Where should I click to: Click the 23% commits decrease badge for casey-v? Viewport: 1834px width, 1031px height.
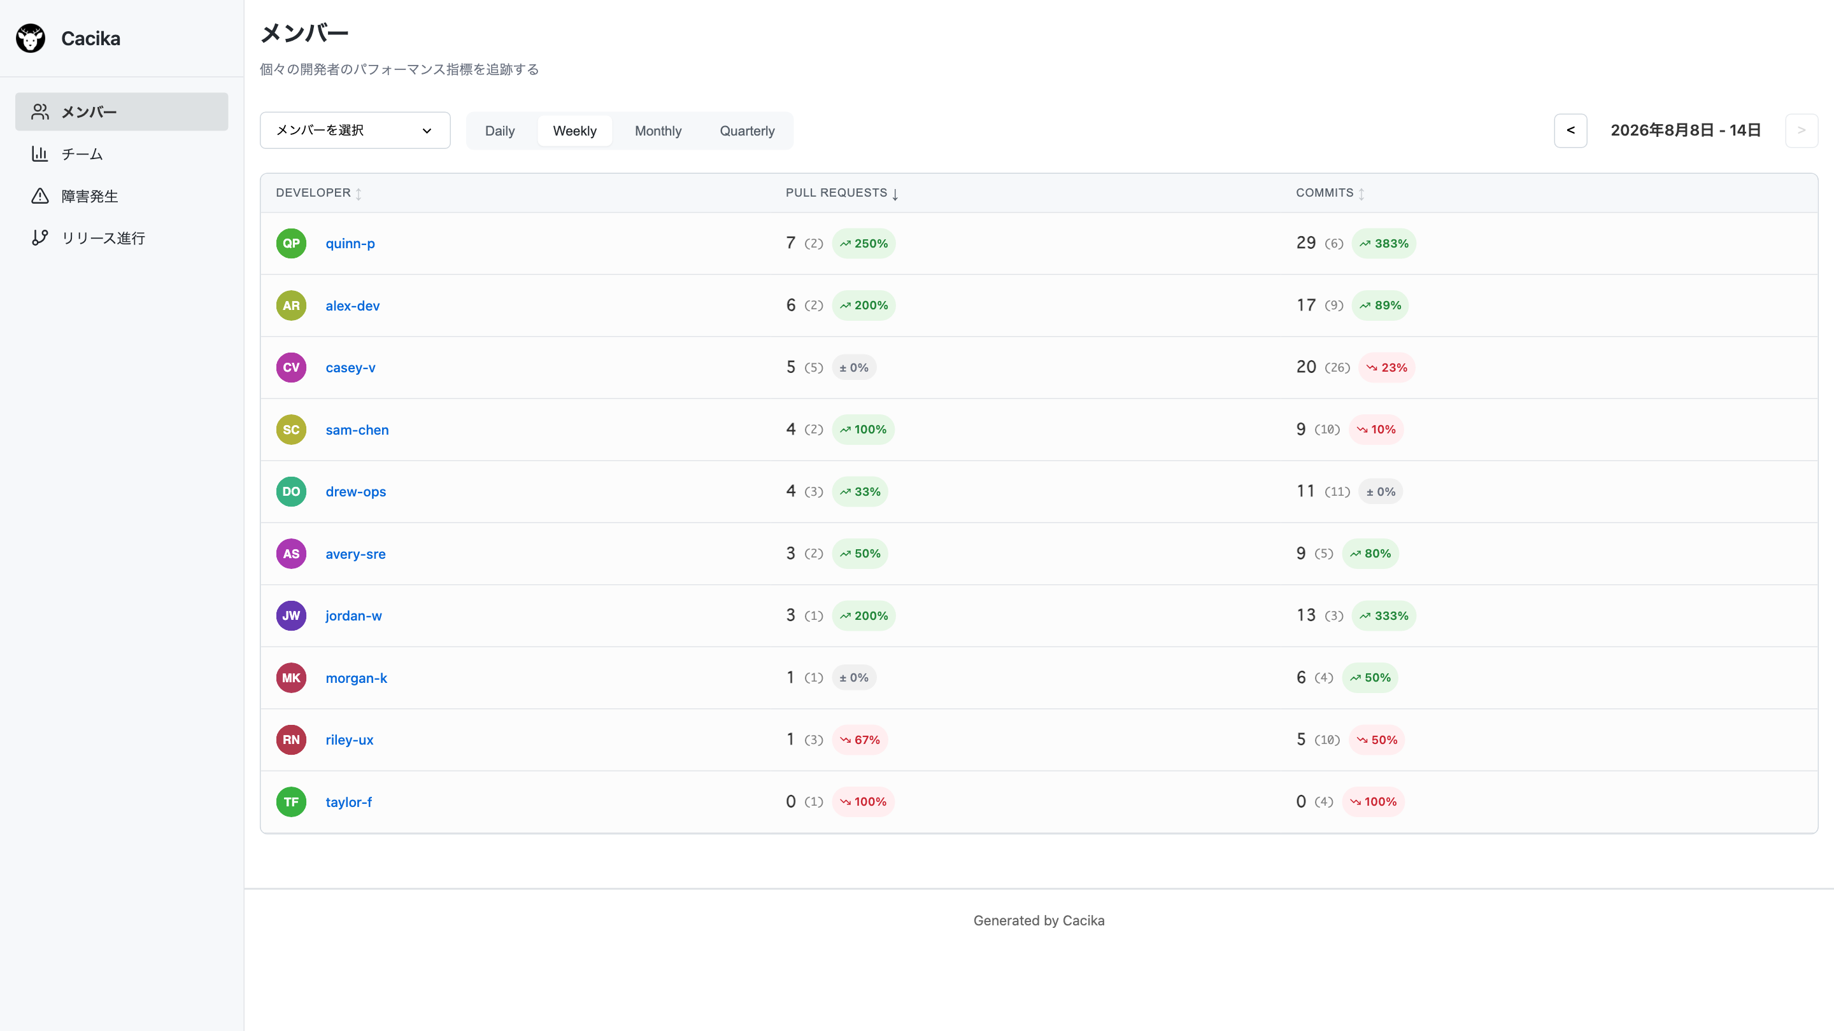click(1387, 367)
